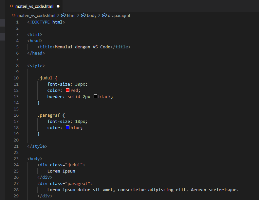The width and height of the screenshot is (259, 200).
Task: Click the 'Lorem Ipsum' text on line 25
Action: pyautogui.click(x=61, y=171)
